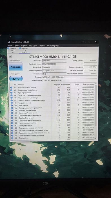The width and height of the screenshot is (111, 198).
Task: Click the attribute list vertical scrollbar thumb
Action: click(96, 106)
